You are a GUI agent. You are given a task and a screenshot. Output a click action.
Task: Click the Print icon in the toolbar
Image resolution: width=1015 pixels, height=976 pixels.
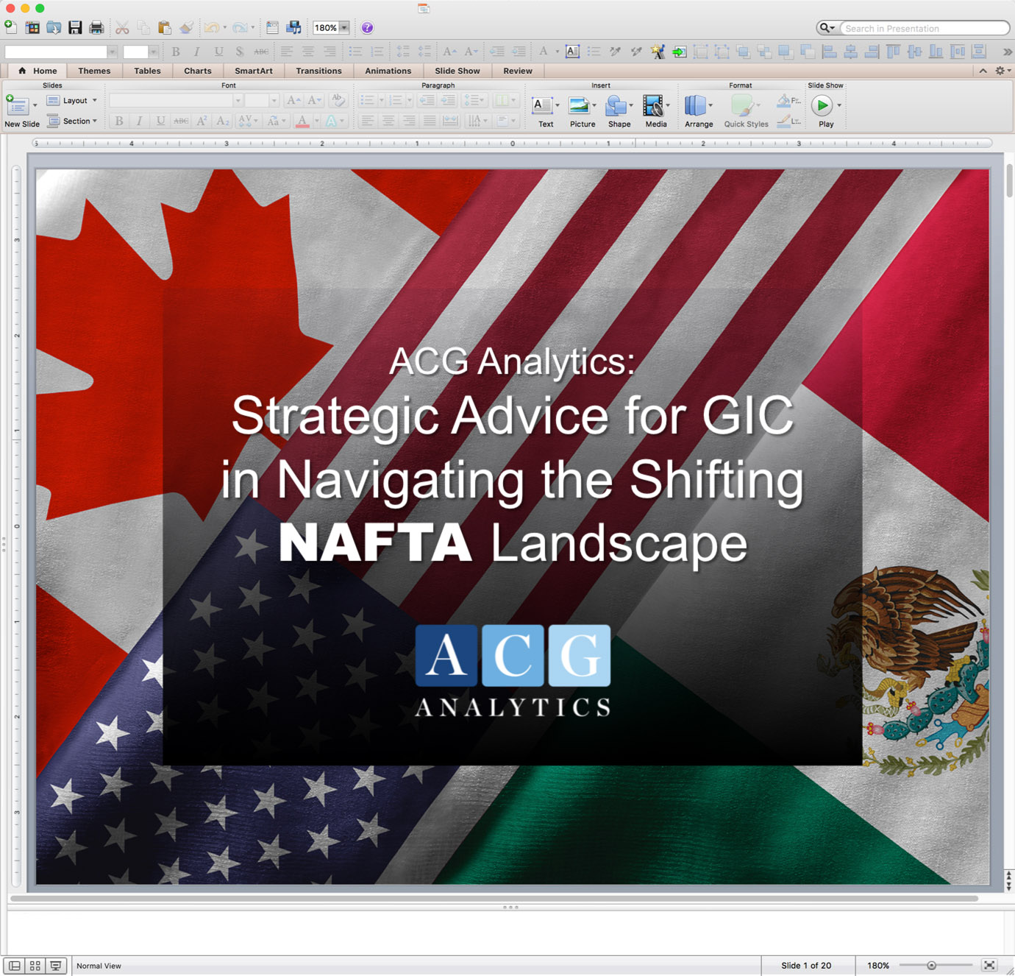point(96,28)
